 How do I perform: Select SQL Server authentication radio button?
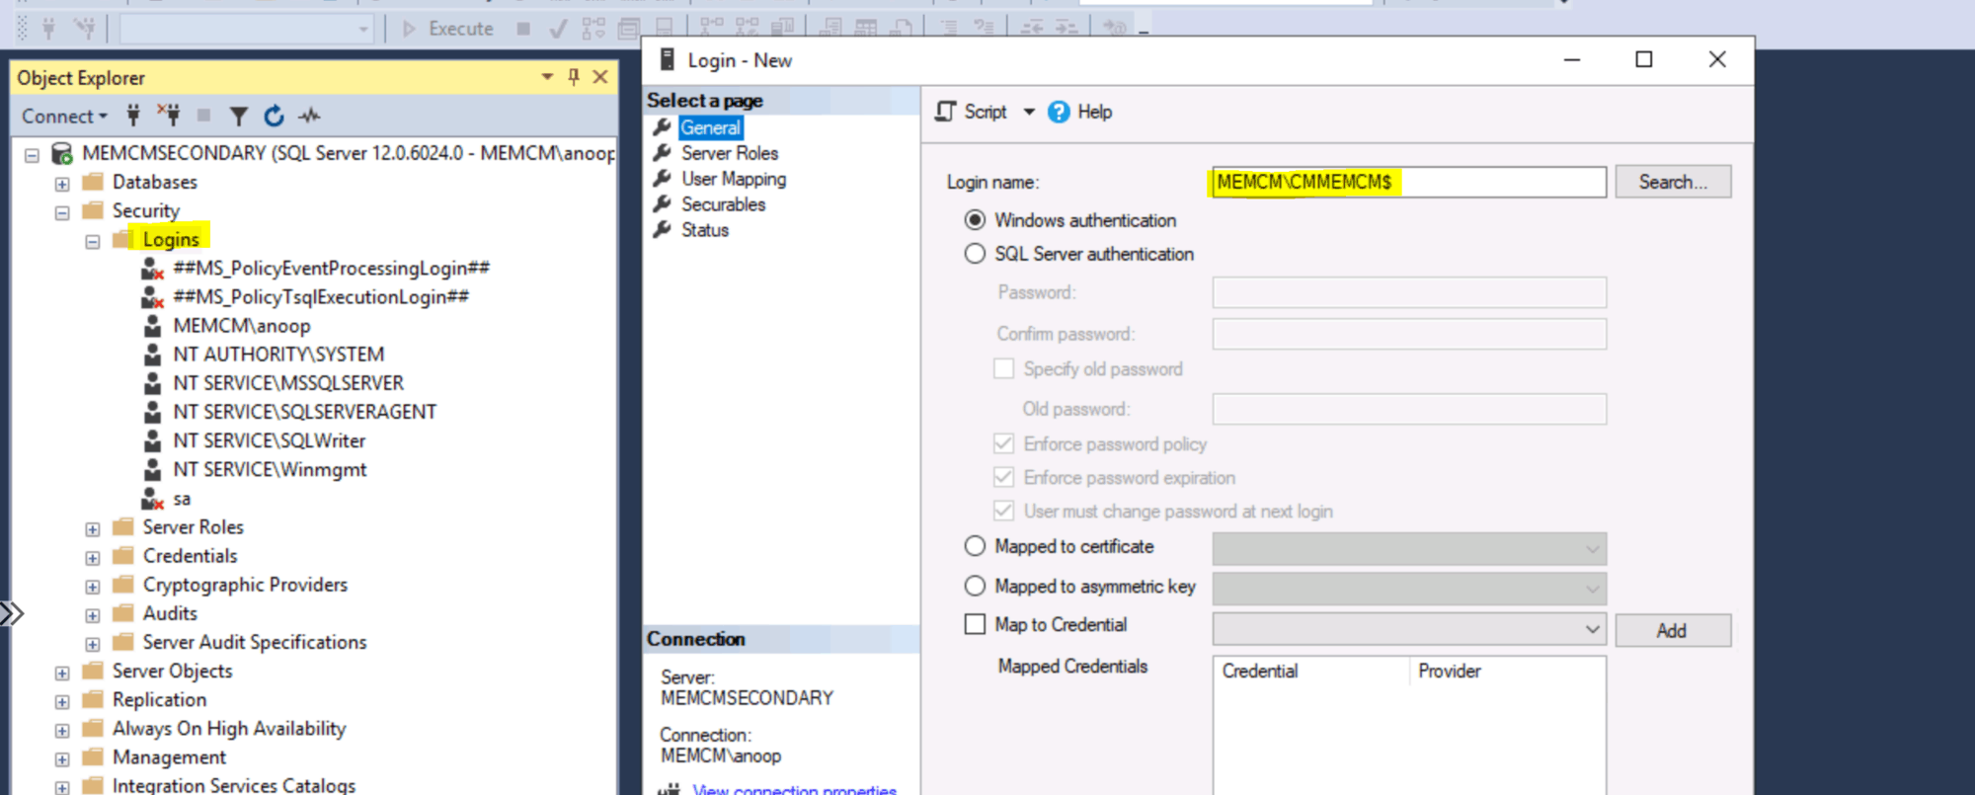[975, 253]
